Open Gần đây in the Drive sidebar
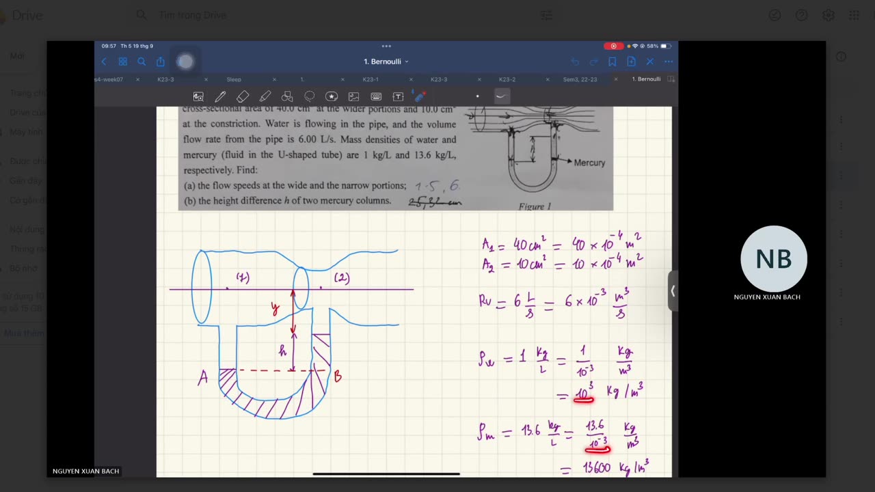This screenshot has height=492, width=875. [26, 180]
